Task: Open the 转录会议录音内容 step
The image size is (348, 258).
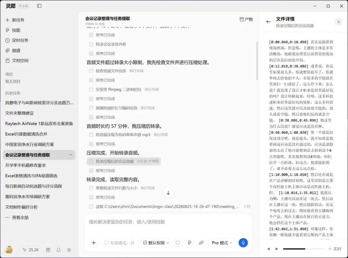Action: pyautogui.click(x=108, y=44)
